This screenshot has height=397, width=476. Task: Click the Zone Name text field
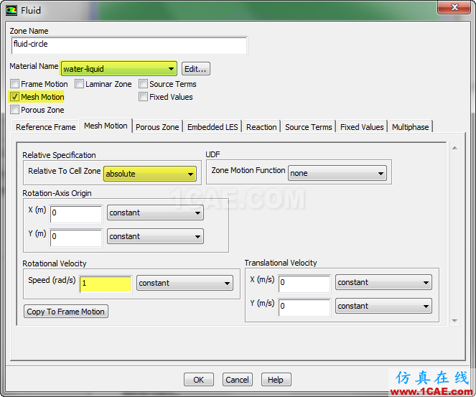[129, 45]
